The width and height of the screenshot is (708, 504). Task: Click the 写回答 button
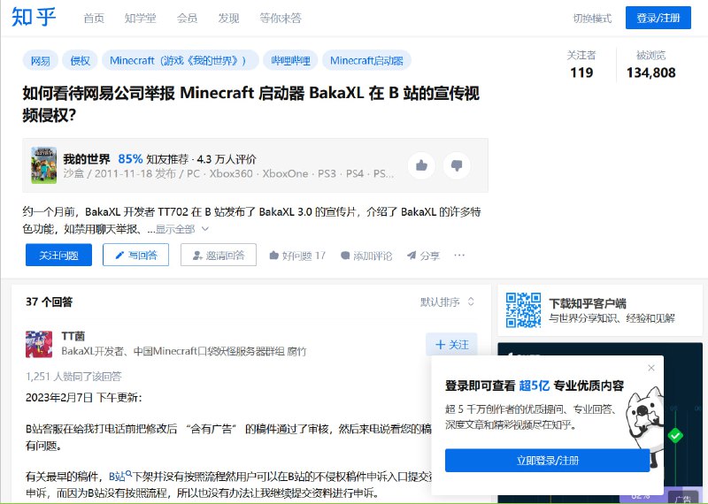(136, 255)
